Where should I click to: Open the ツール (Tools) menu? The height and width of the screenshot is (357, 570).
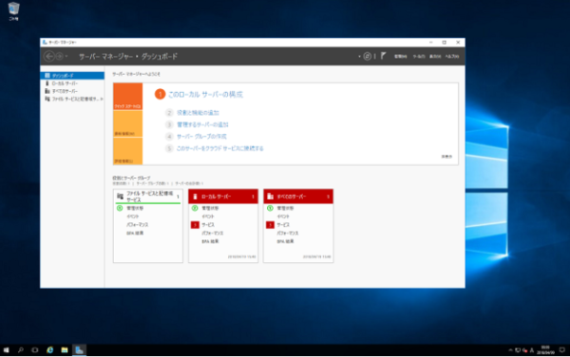(x=419, y=56)
